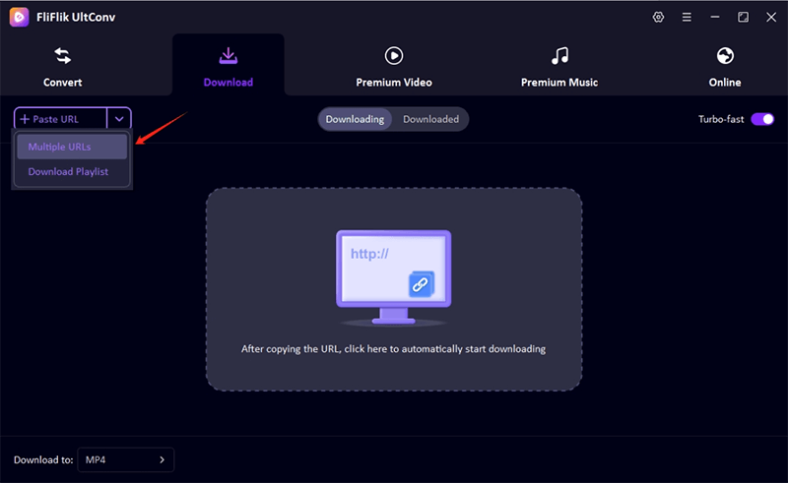Image resolution: width=788 pixels, height=483 pixels.
Task: Switch to the Downloading list
Action: tap(355, 119)
